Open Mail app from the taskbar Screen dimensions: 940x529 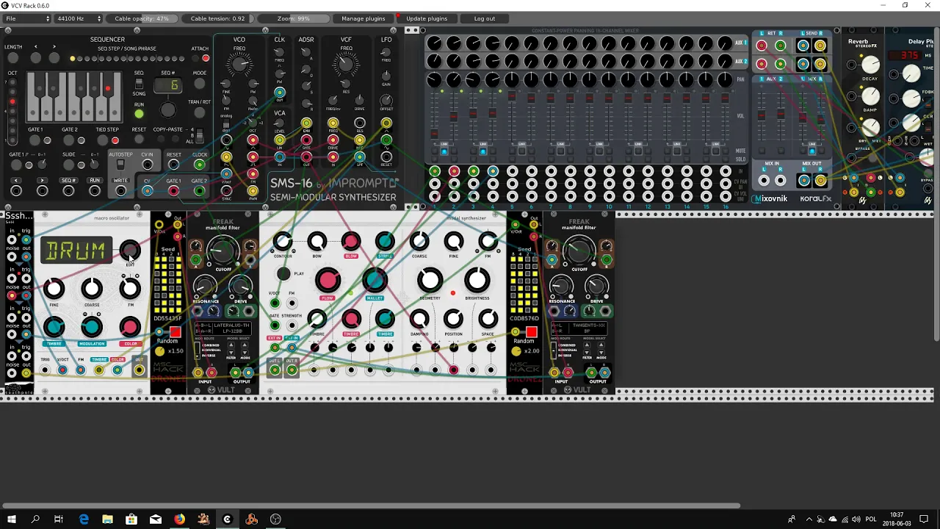pos(156,519)
